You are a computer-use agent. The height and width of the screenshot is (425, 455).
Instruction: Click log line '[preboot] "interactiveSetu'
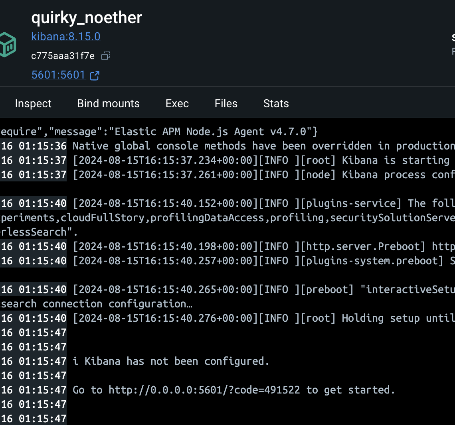(x=263, y=289)
